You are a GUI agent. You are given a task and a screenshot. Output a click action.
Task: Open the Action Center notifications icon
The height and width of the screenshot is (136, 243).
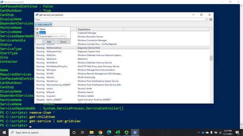(x=237, y=133)
